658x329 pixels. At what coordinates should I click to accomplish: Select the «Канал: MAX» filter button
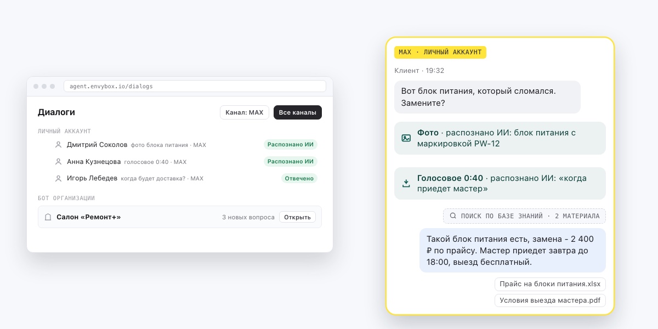pos(245,112)
